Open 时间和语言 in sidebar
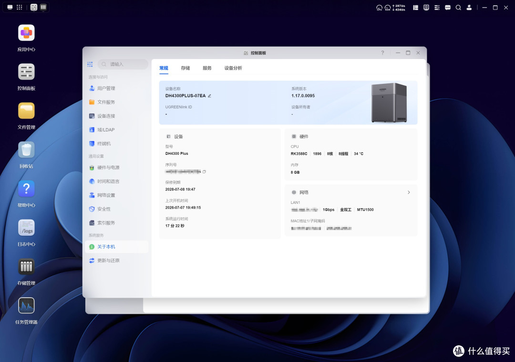This screenshot has height=362, width=515. pos(116,181)
